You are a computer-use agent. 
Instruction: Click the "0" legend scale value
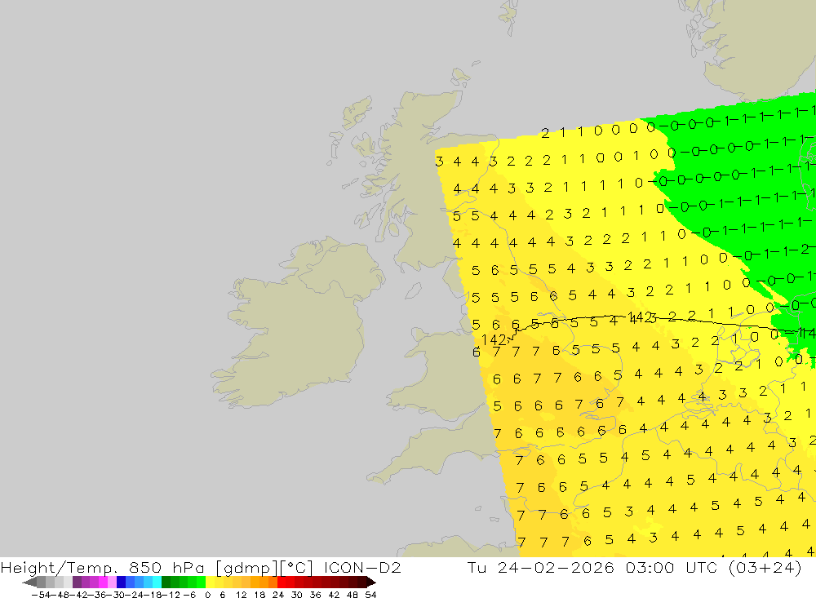tap(207, 595)
